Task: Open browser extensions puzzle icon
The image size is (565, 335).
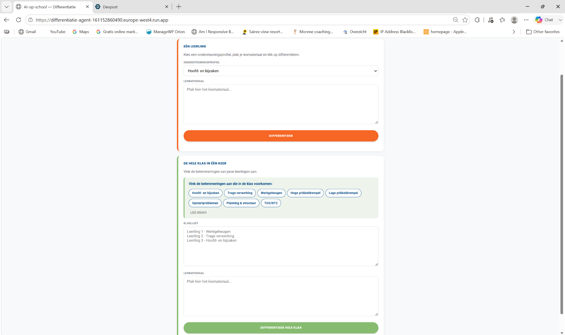Action: [x=477, y=20]
